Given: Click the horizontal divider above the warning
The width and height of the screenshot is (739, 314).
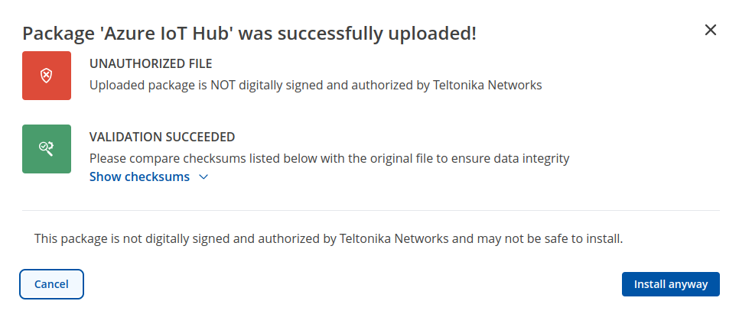Looking at the screenshot, I should (x=370, y=210).
